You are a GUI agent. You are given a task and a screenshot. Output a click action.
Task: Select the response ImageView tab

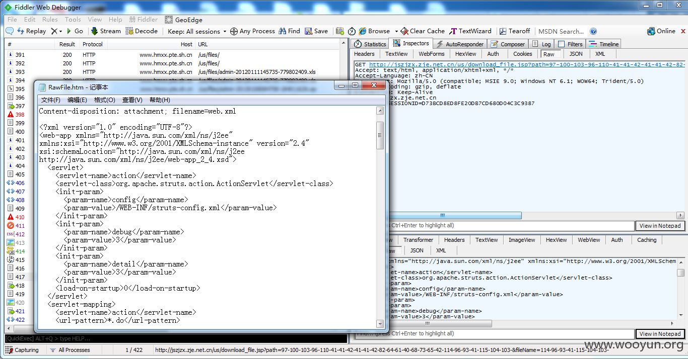(x=522, y=240)
